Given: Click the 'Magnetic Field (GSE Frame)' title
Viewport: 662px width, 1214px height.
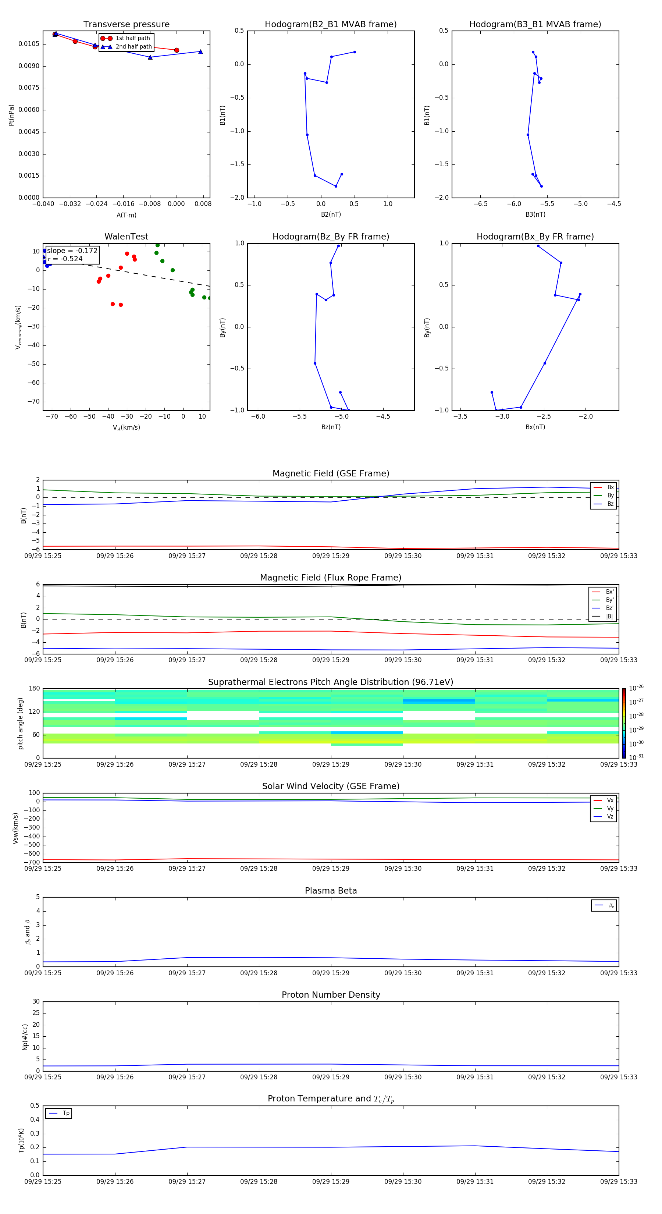Looking at the screenshot, I should [331, 473].
